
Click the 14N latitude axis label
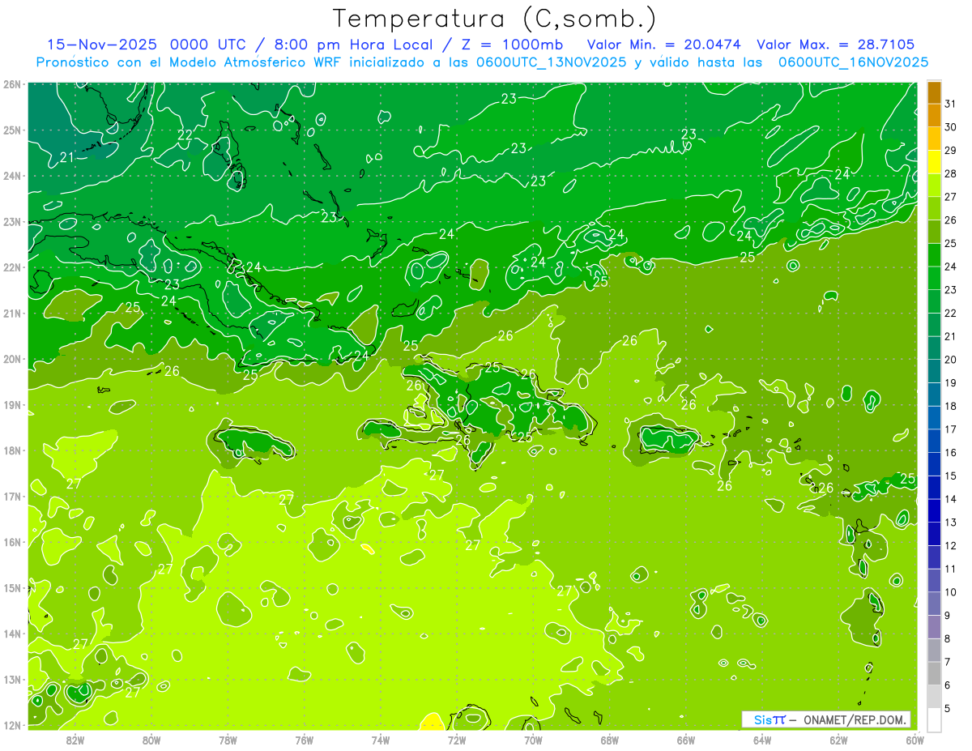(x=11, y=634)
